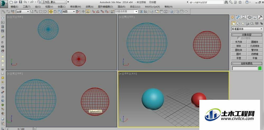Open the 渲染(R) menu
This screenshot has height=130, width=264.
(x=121, y=7)
